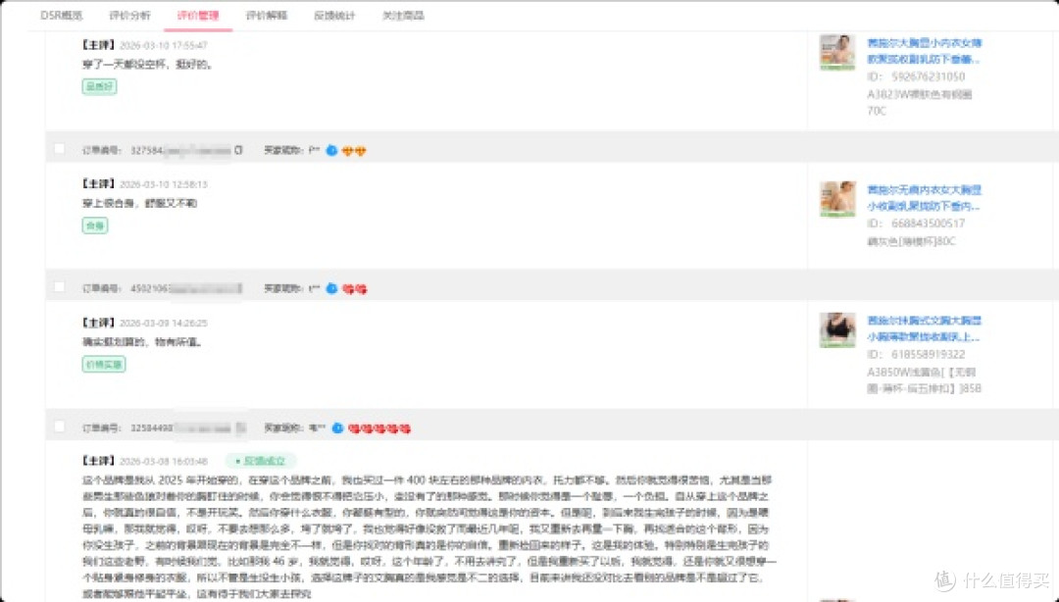The width and height of the screenshot is (1059, 602).
Task: Click red heart rating icons for order 32584490
Action: click(379, 428)
